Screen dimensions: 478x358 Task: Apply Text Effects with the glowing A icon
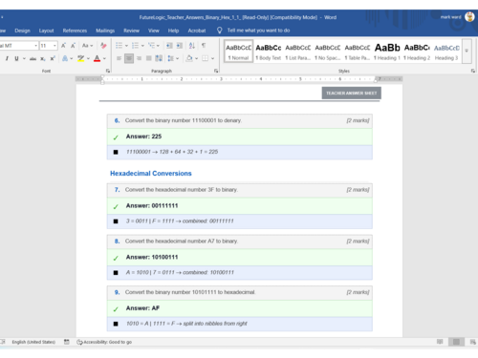tap(65, 58)
